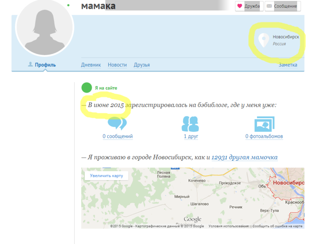Open the "0 фотоальбомов" link

tap(264, 137)
